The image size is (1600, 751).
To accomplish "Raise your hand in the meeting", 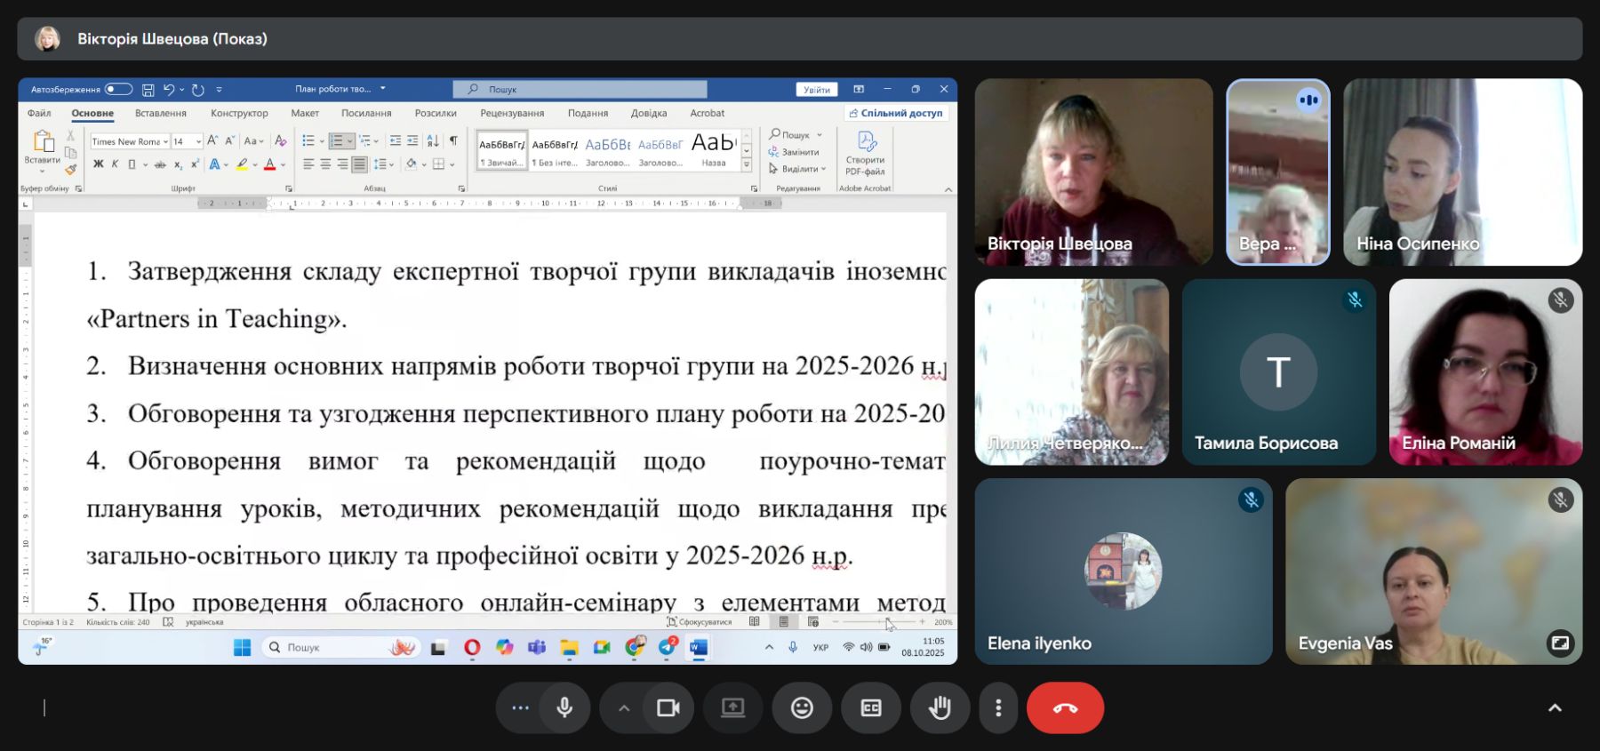I will pyautogui.click(x=940, y=707).
